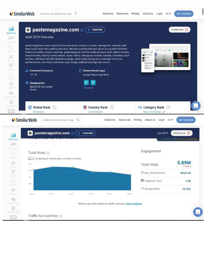Click GET STARTED button in upper navbar

(x=184, y=14)
